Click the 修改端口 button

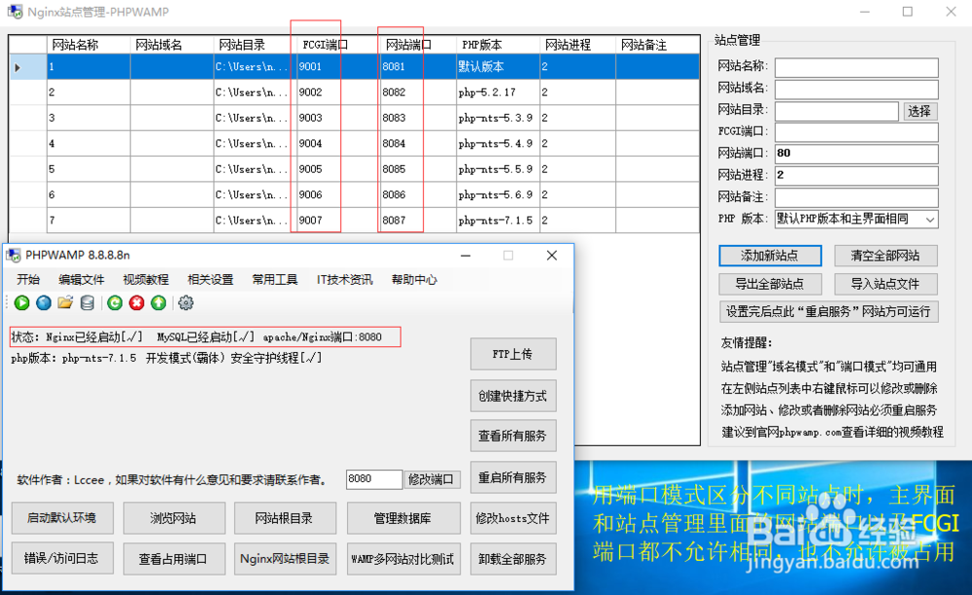(x=433, y=477)
